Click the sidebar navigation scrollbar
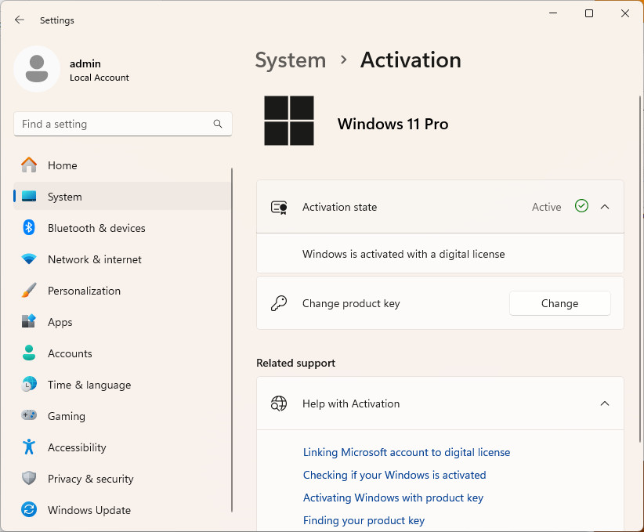Image resolution: width=644 pixels, height=532 pixels. click(x=232, y=340)
